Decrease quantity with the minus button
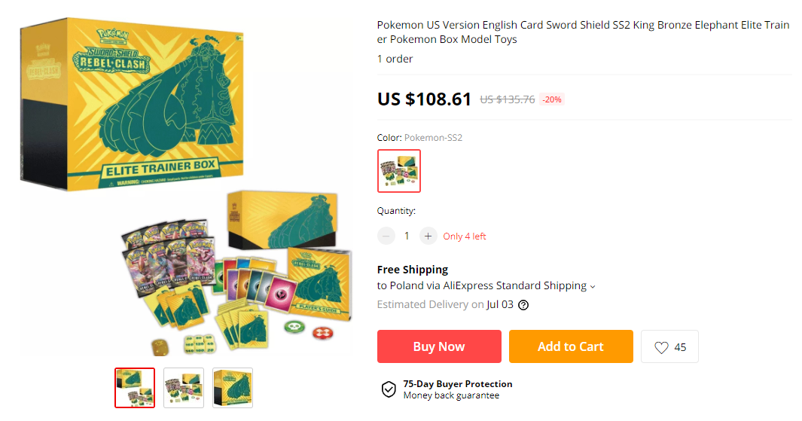 [x=386, y=236]
